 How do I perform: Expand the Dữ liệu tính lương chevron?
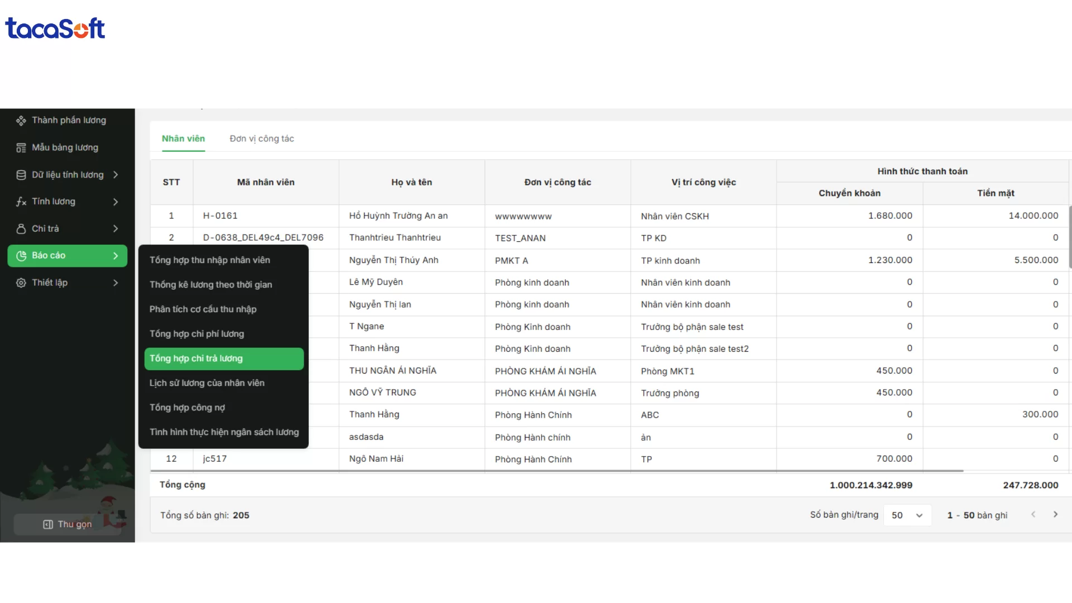116,175
